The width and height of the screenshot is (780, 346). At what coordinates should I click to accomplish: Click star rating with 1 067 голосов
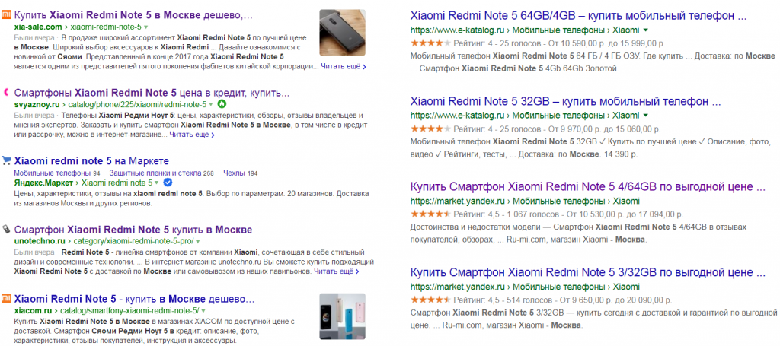pyautogui.click(x=431, y=214)
